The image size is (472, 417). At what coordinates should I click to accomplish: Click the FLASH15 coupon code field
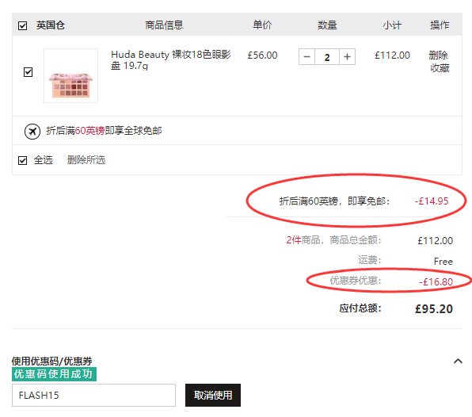tap(93, 395)
